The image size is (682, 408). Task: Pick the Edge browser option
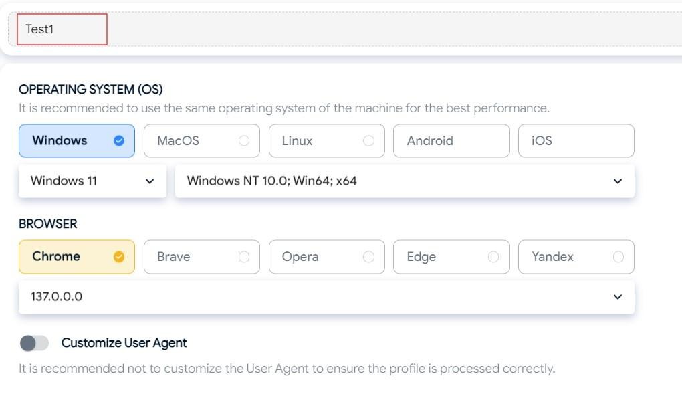pos(451,256)
